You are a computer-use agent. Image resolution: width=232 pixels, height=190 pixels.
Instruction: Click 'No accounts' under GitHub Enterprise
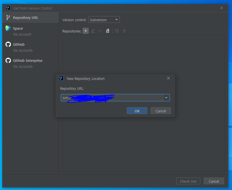(x=23, y=67)
